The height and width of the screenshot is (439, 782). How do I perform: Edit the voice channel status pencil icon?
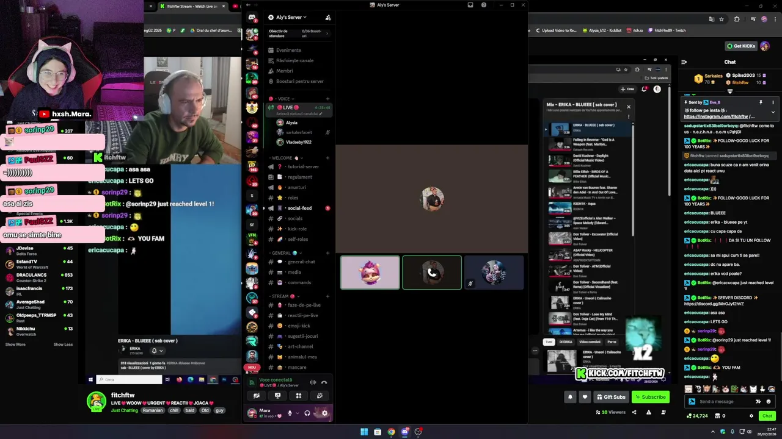tap(320, 114)
